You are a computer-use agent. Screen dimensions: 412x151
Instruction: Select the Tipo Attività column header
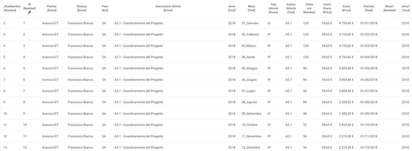273,8
